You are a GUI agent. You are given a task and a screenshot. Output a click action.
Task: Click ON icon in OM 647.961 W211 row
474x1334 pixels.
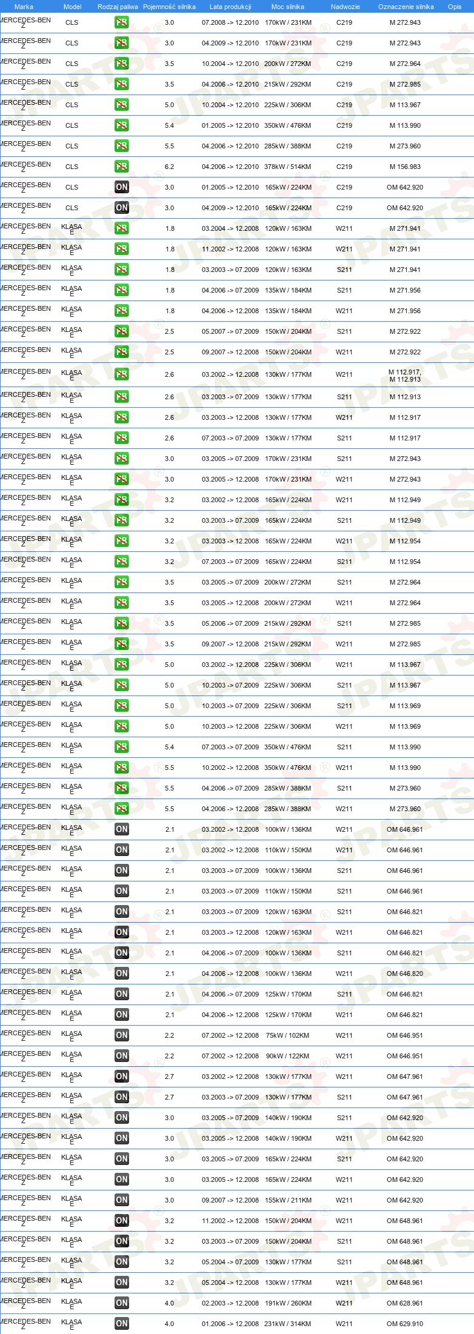click(x=122, y=1077)
